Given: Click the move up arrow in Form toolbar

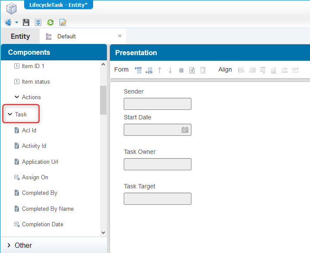Looking at the screenshot, I should point(160,70).
